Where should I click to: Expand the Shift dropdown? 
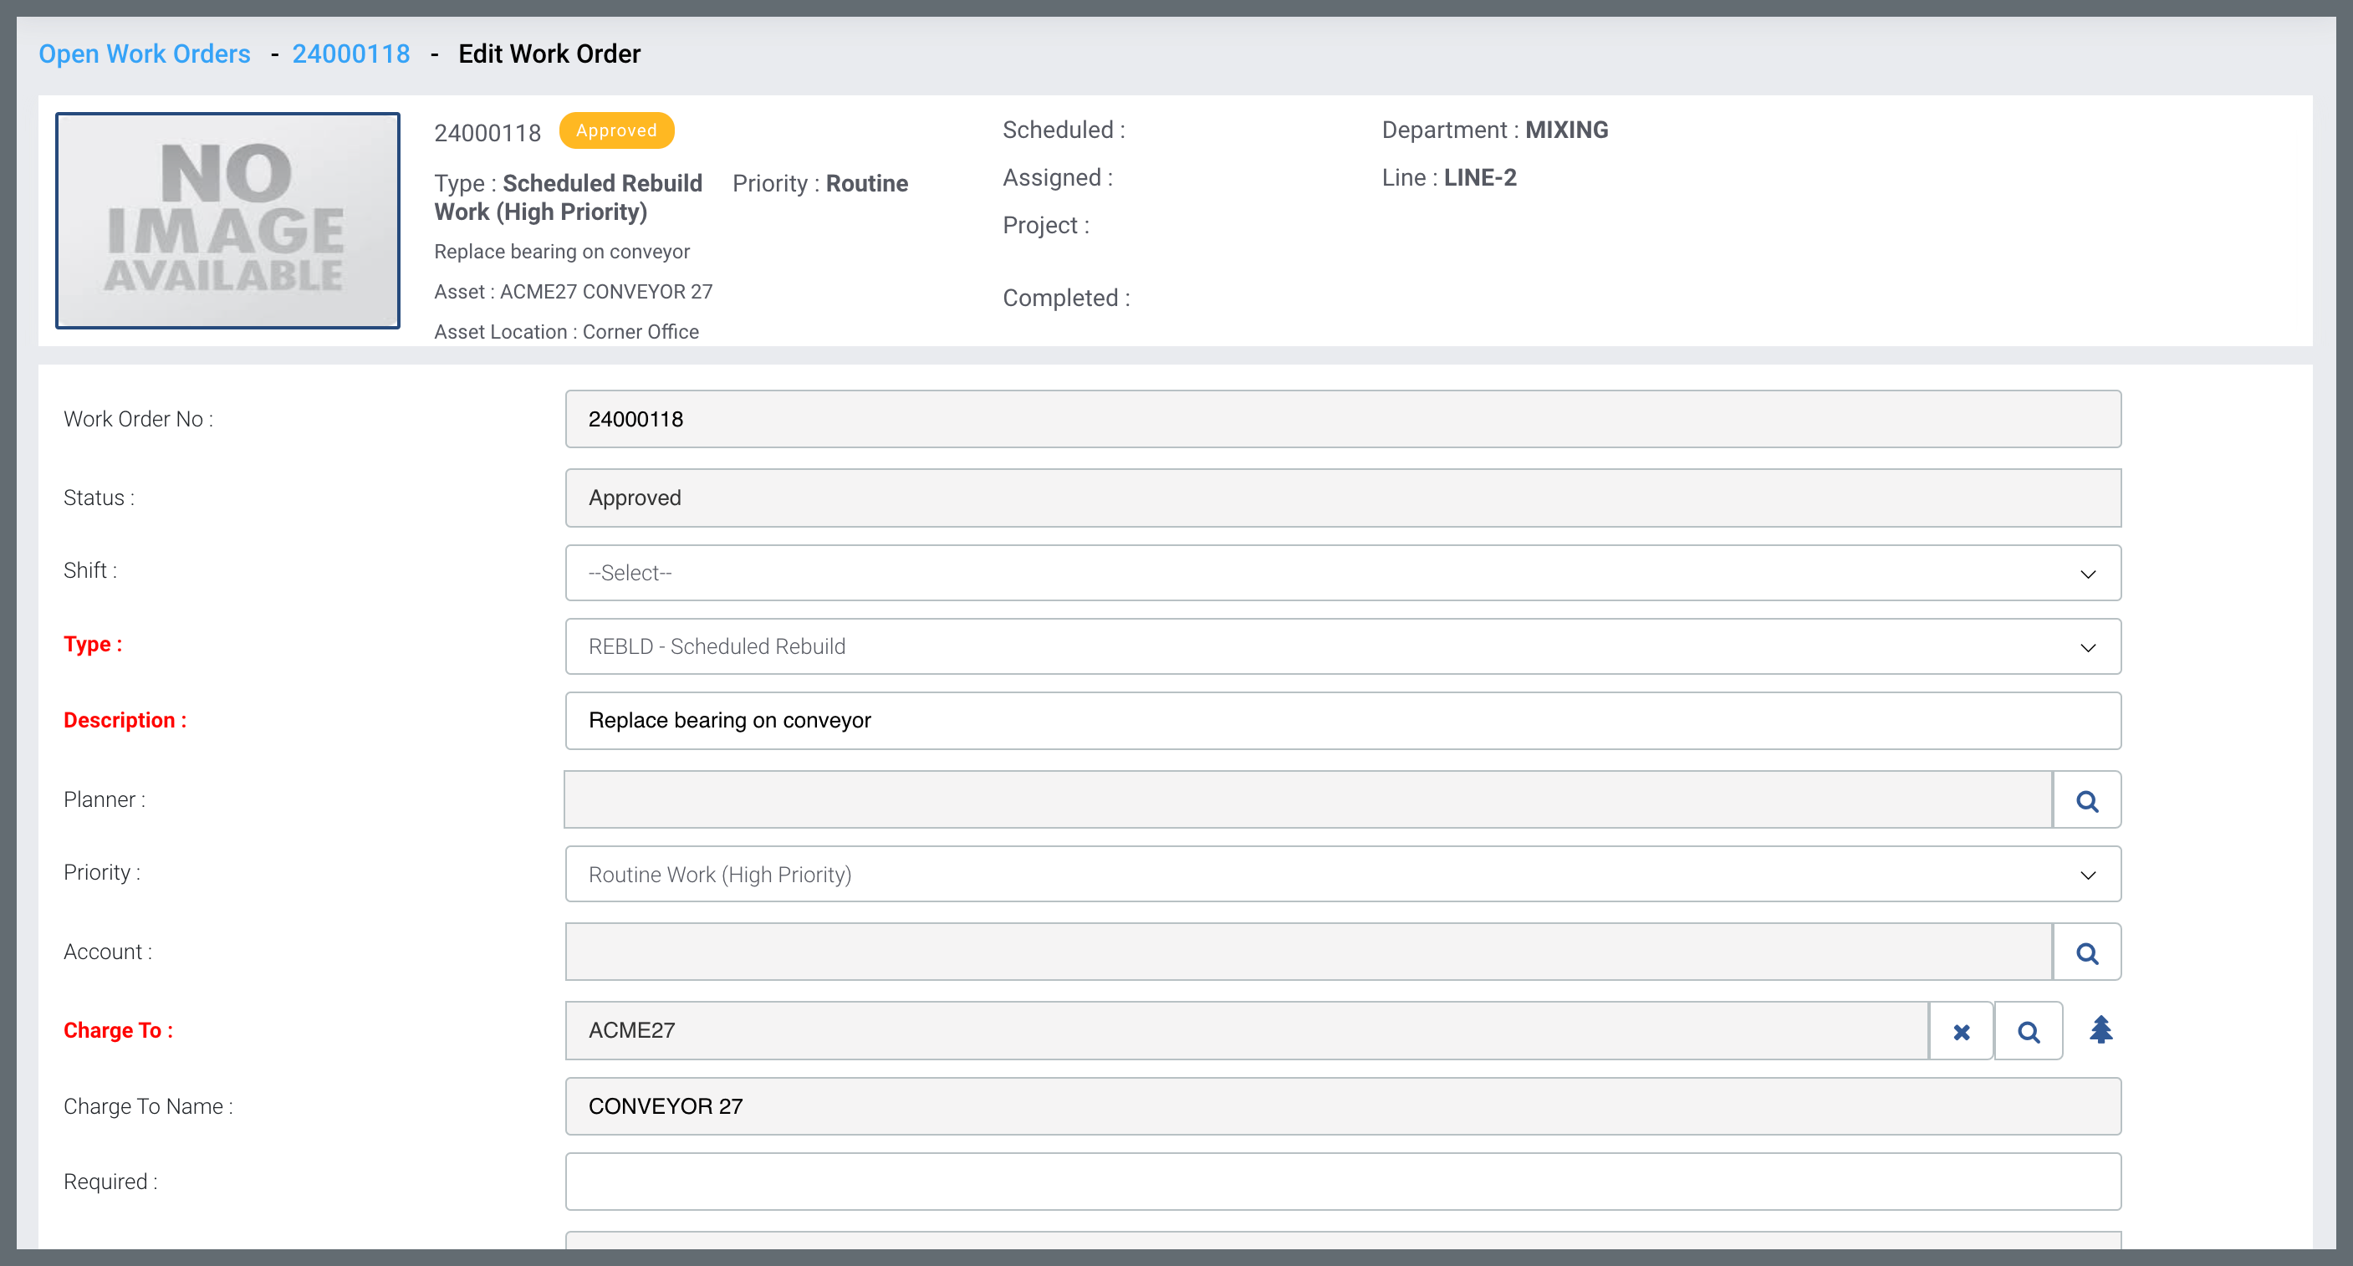click(1342, 573)
